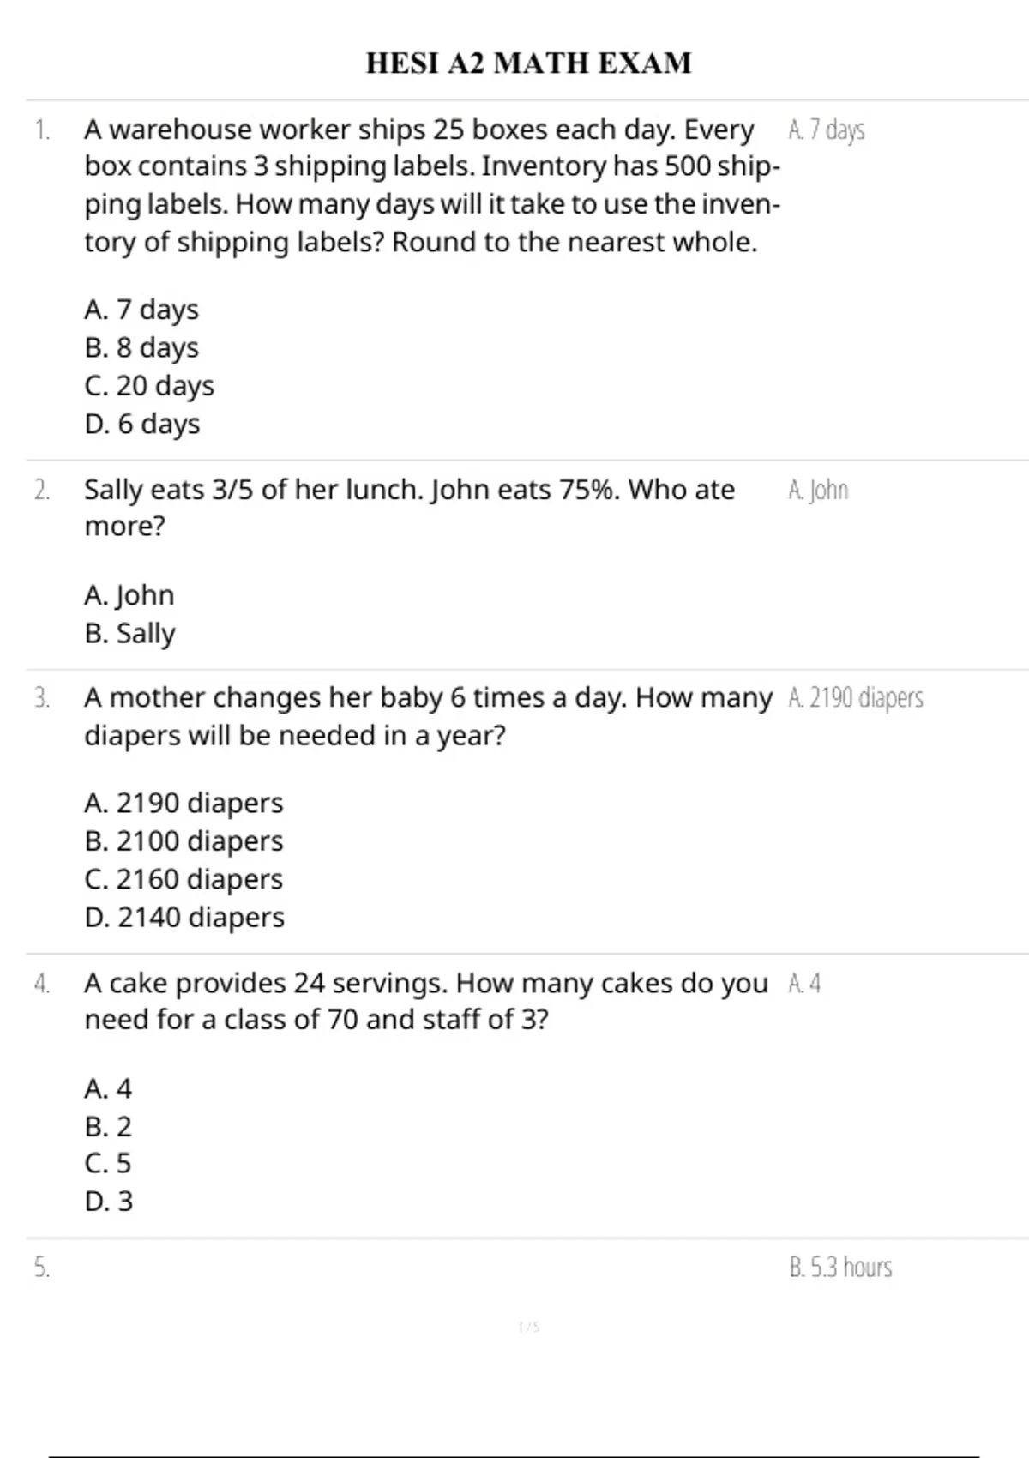Select choice 'B. Sally'
Viewport: 1029px width, 1458px height.
pyautogui.click(x=130, y=634)
